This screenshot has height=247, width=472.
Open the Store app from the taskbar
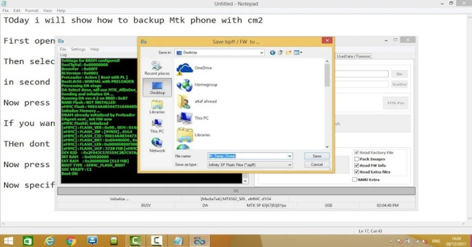28,241
